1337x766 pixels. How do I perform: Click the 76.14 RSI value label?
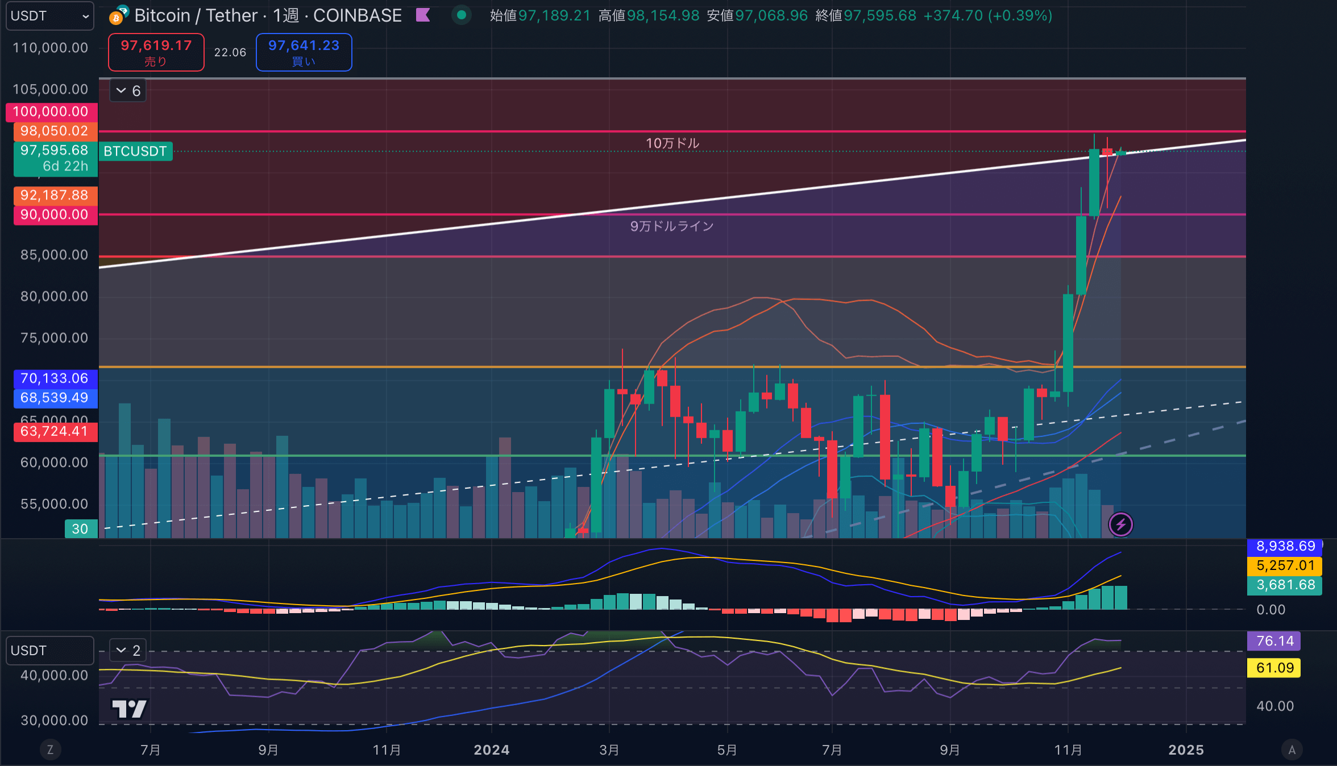tap(1274, 641)
